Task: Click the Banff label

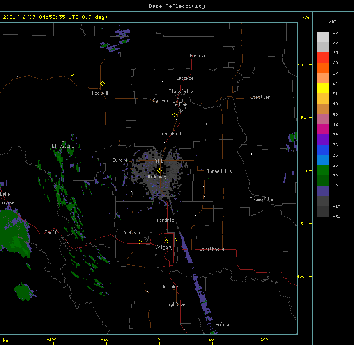Action: point(51,232)
